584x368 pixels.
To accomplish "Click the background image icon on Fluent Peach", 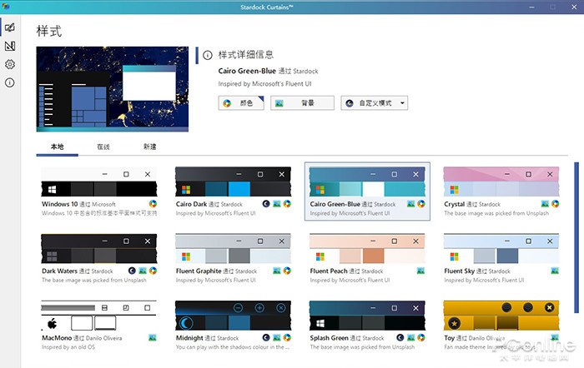I will coord(420,271).
